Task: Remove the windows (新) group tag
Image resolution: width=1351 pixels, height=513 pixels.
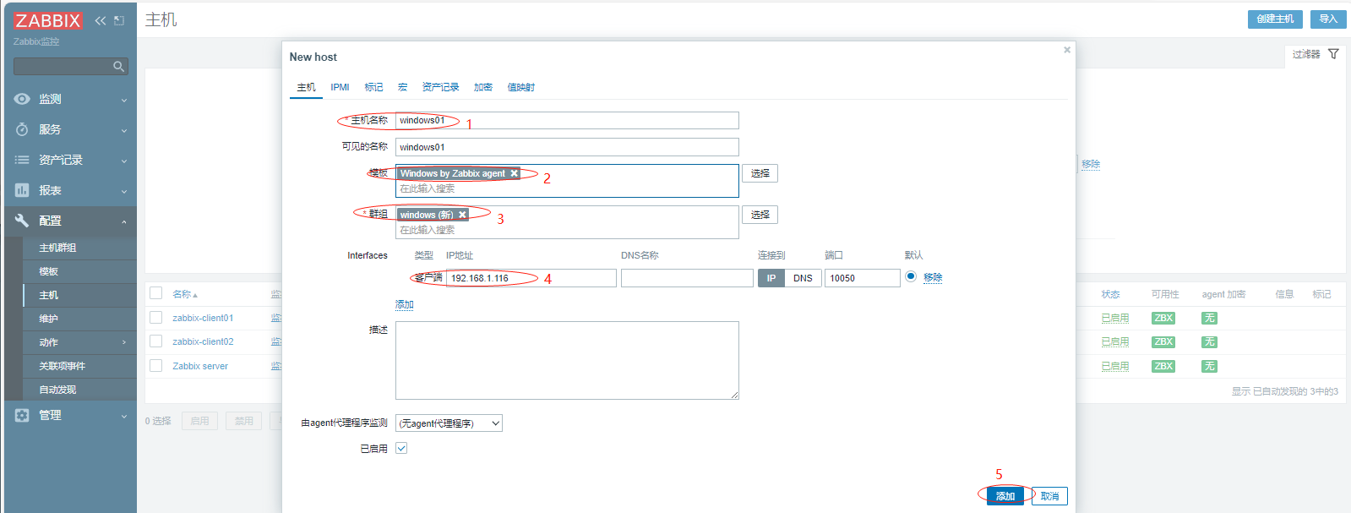Action: (x=462, y=215)
